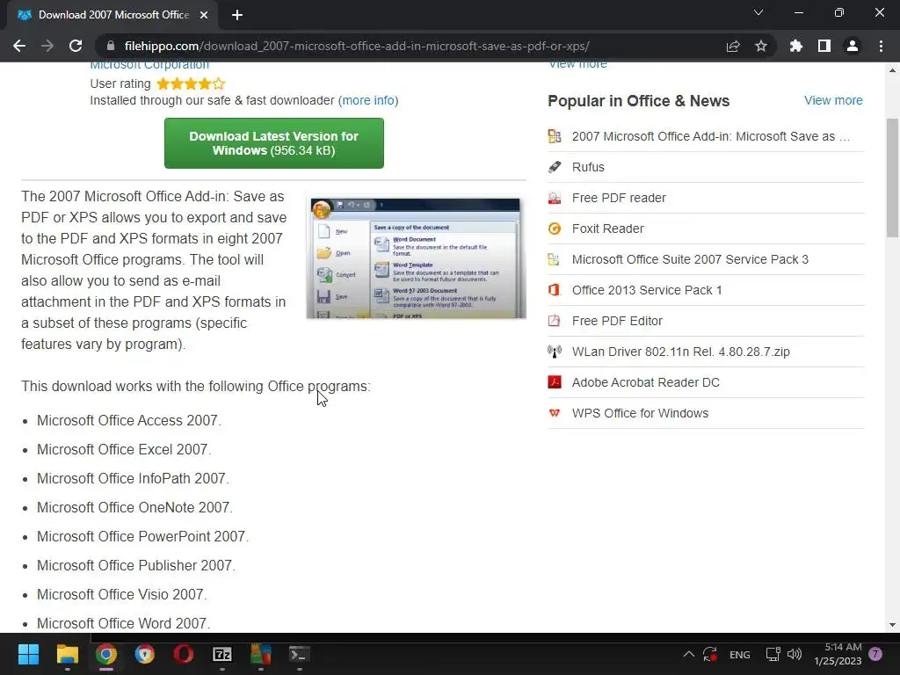This screenshot has width=900, height=675.
Task: Show hidden system tray icons
Action: 689,654
